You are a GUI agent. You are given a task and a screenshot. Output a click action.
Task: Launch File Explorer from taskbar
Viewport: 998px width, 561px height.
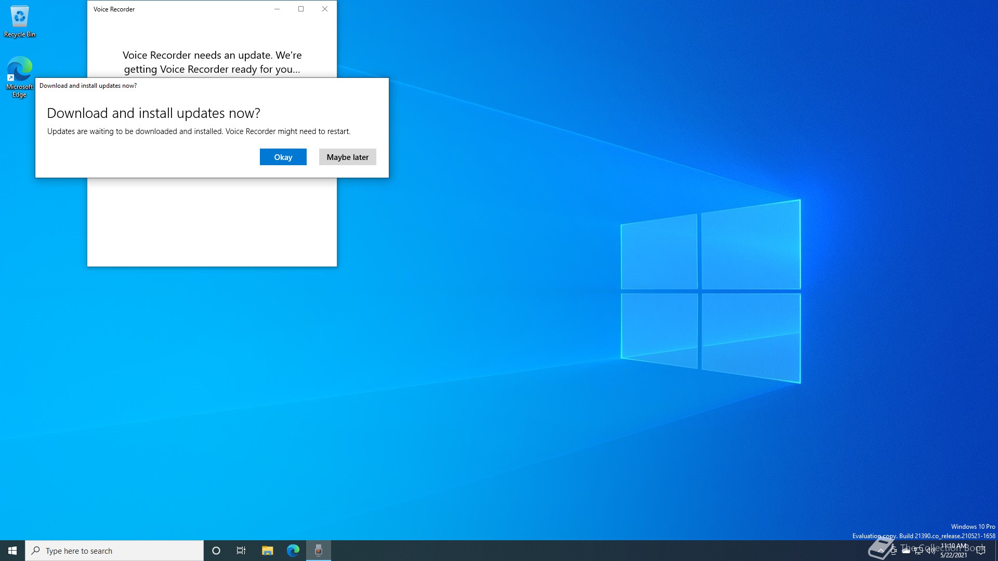point(267,551)
